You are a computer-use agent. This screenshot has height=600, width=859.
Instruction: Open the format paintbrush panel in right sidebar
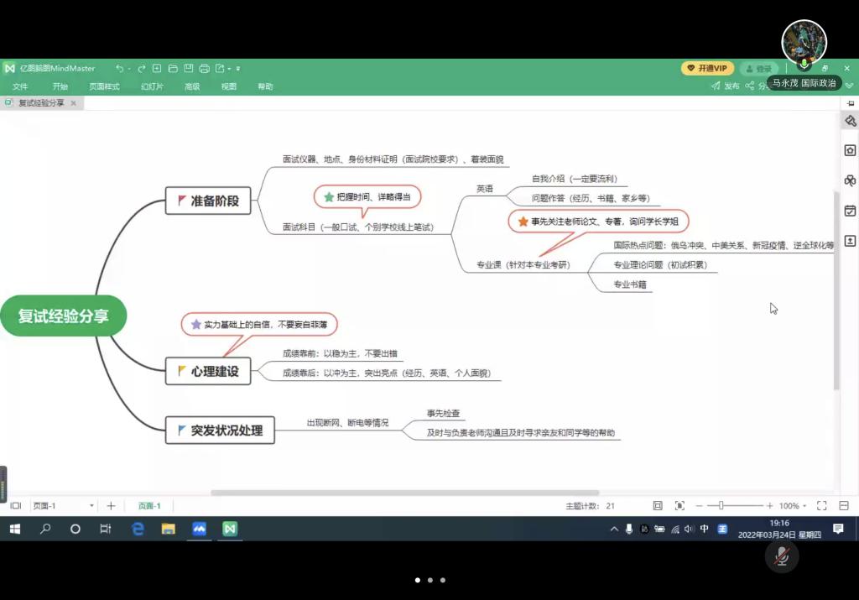point(850,121)
